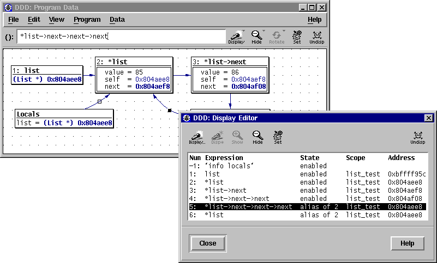437x263 pixels.
Task: Click the DDD bug icon in Display Editor title bar
Action: pos(187,118)
